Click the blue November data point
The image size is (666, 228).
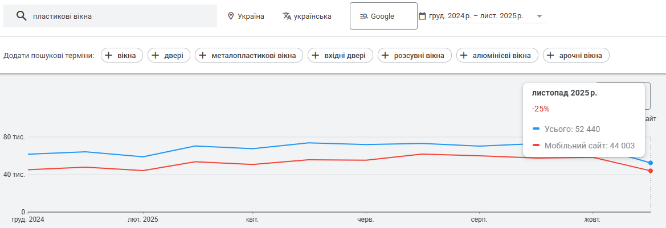pos(650,163)
